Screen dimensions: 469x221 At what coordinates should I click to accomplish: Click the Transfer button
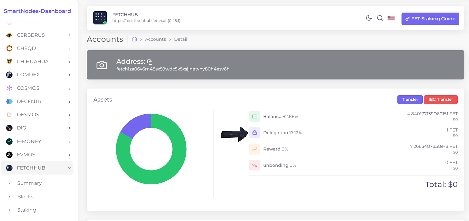(410, 99)
